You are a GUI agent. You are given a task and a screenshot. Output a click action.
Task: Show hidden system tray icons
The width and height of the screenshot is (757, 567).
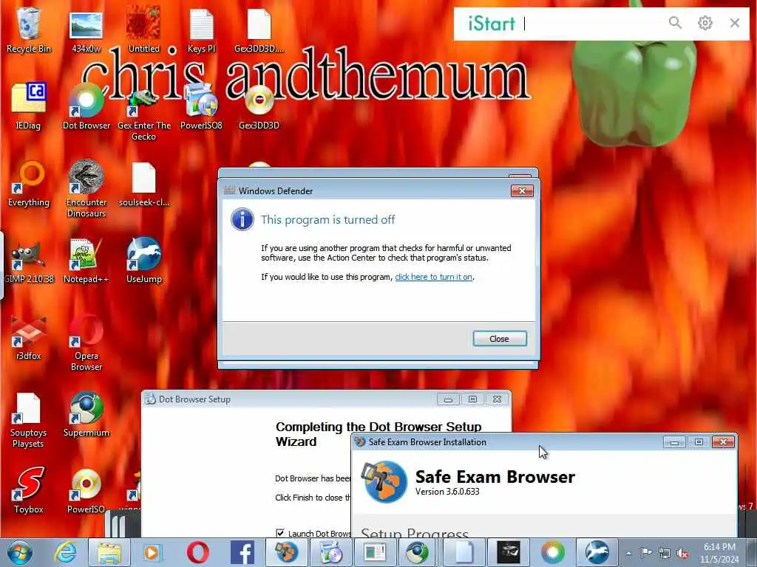628,553
